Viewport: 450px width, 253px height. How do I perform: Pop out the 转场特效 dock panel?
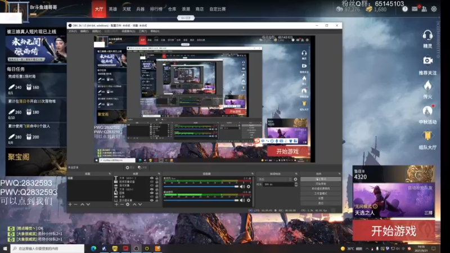(296, 174)
